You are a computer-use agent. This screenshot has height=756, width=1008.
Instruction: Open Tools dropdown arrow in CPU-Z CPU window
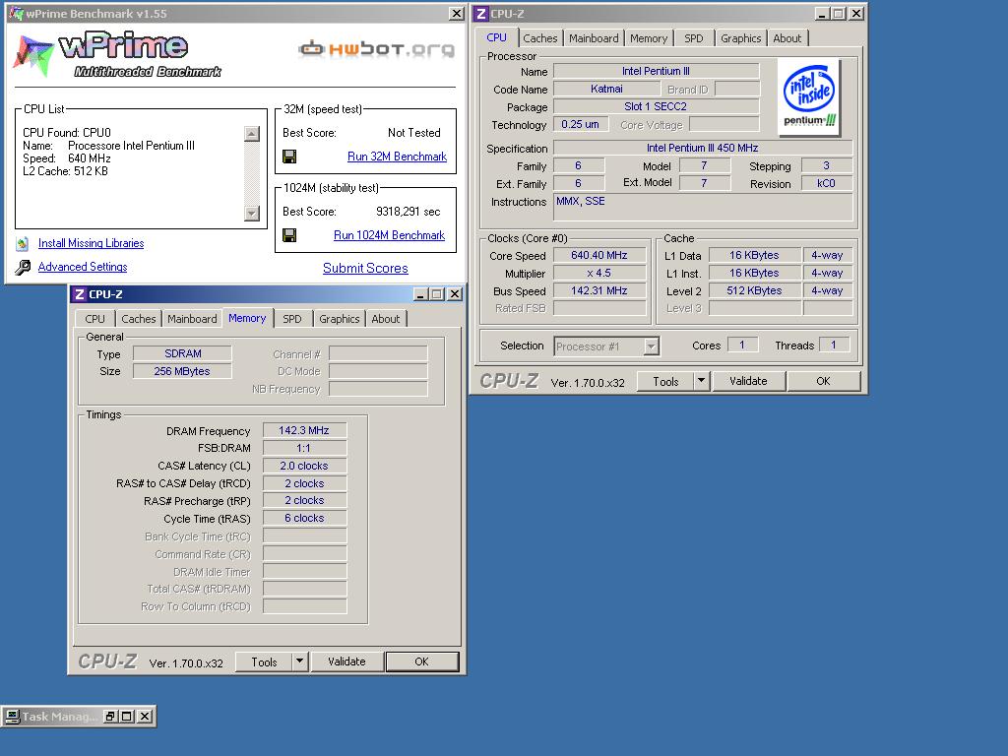click(x=701, y=381)
